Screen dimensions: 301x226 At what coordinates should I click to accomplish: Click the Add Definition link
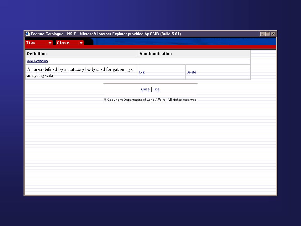click(37, 61)
